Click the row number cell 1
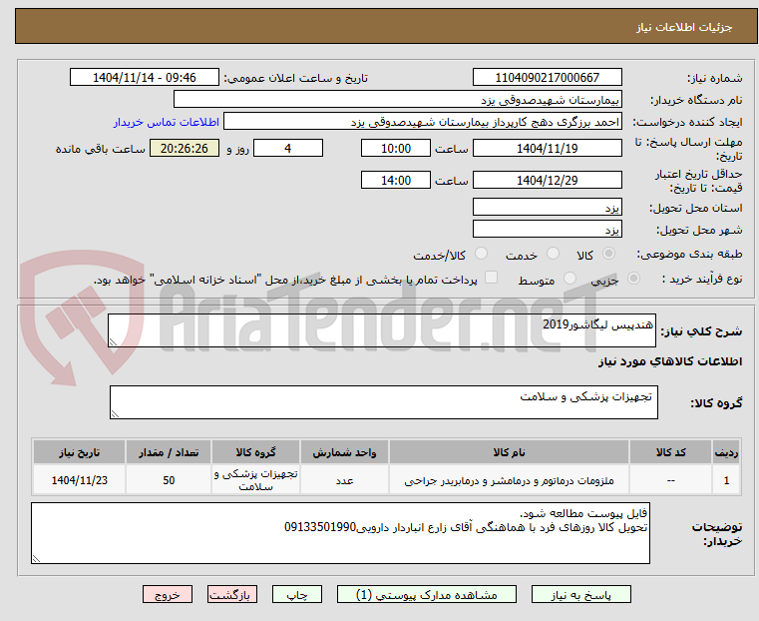The height and width of the screenshot is (621, 759). (x=726, y=480)
